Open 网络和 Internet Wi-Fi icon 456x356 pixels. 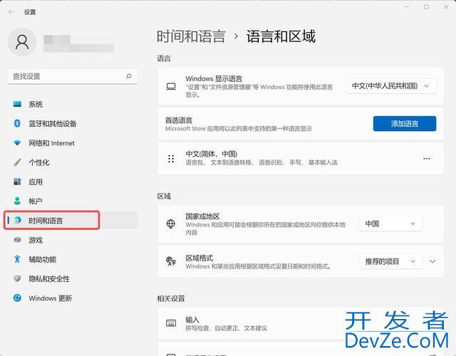pyautogui.click(x=17, y=143)
